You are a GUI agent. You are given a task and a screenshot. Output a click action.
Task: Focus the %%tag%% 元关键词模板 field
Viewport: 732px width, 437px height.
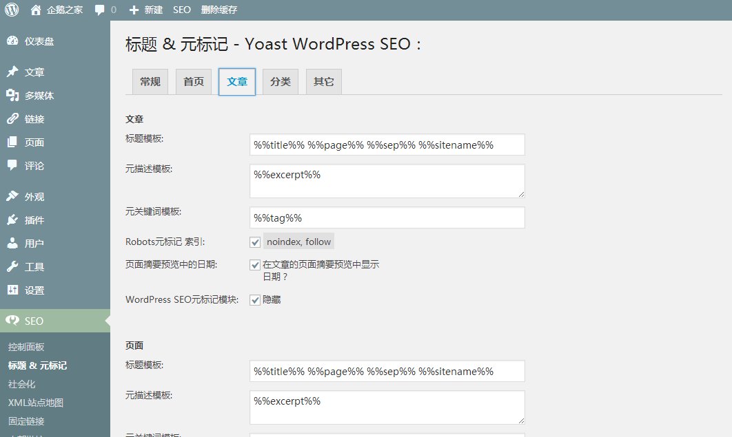click(x=387, y=217)
